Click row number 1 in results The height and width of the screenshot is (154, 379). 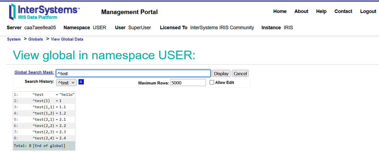pos(16,95)
